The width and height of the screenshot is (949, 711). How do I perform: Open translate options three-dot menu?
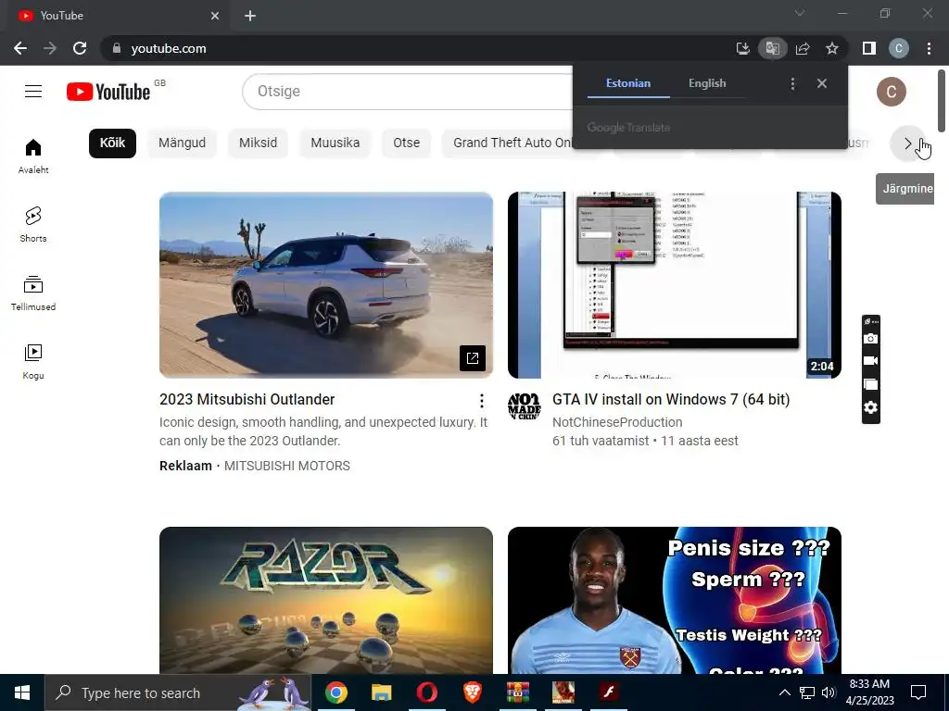pyautogui.click(x=793, y=83)
